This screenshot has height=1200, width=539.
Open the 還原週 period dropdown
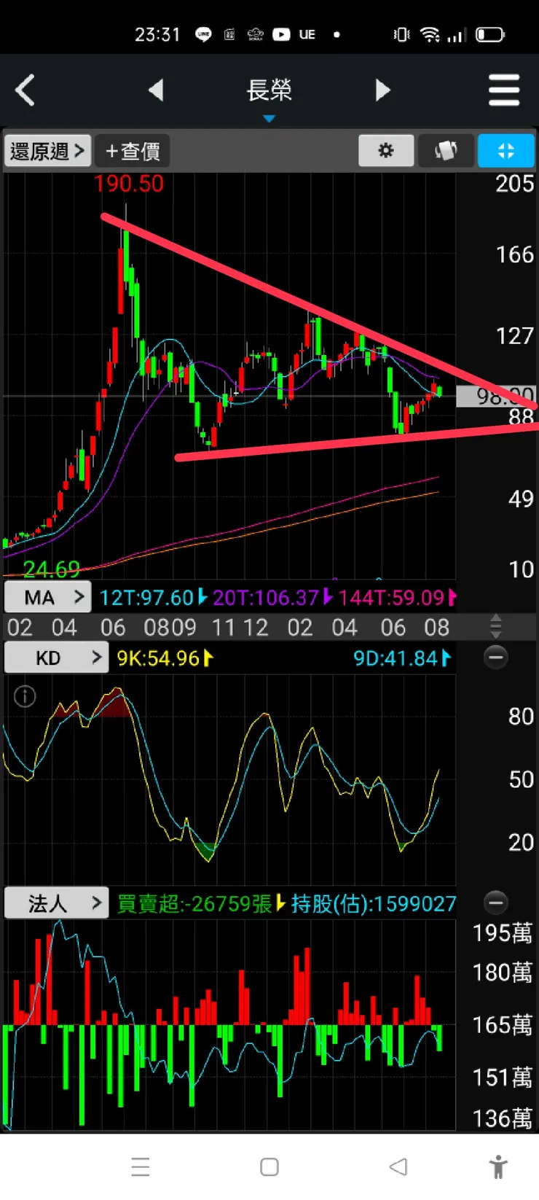click(x=47, y=151)
